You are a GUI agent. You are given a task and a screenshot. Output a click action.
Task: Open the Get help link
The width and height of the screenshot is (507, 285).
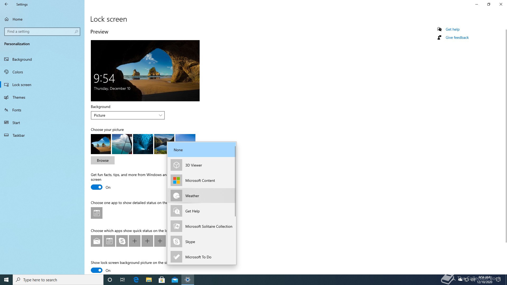452,29
